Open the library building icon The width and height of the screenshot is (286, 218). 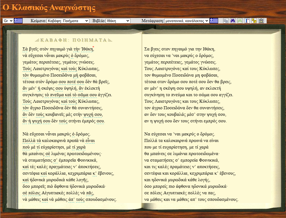click(x=261, y=21)
